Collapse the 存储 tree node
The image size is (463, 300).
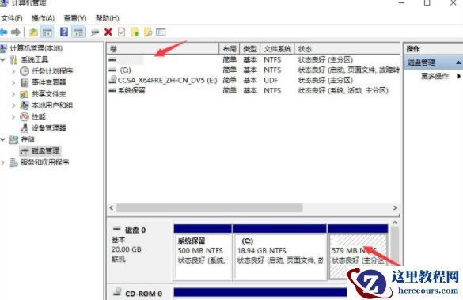pos(3,139)
